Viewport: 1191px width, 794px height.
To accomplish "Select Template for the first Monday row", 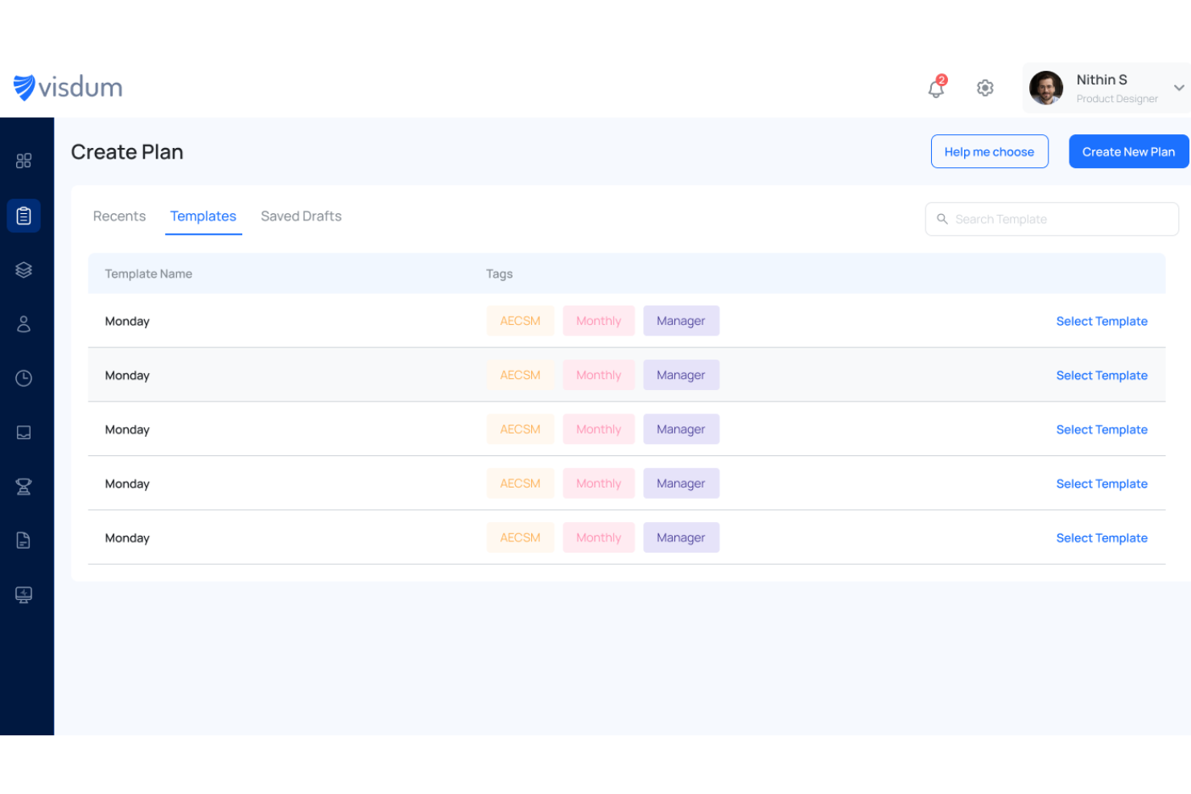I will [1102, 321].
